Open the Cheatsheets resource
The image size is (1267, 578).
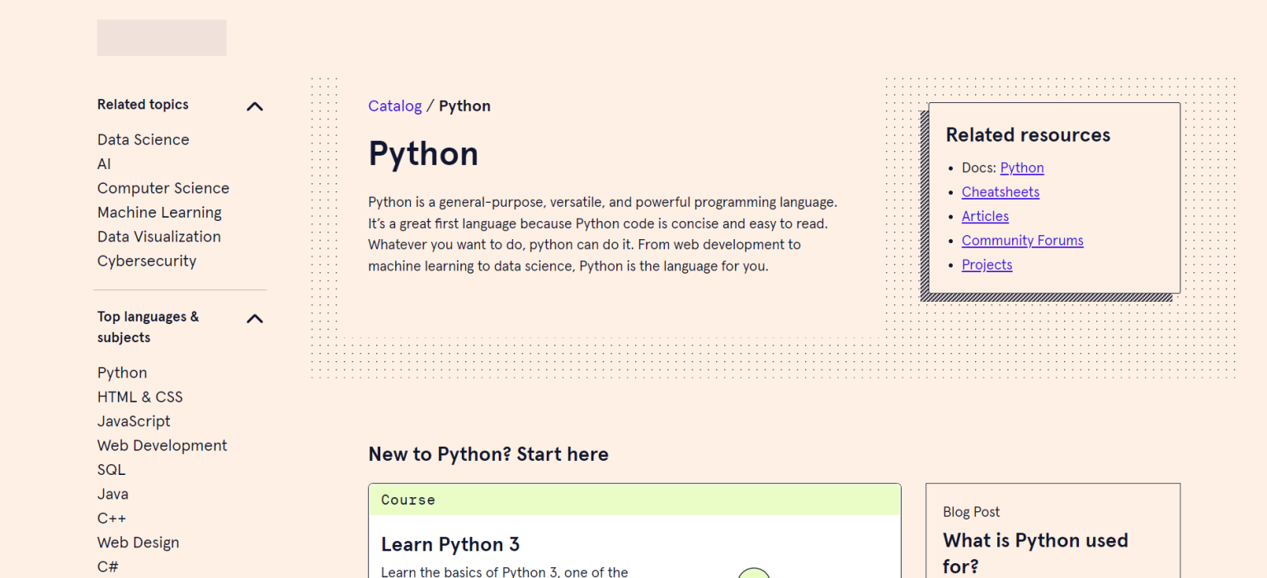(x=1000, y=191)
